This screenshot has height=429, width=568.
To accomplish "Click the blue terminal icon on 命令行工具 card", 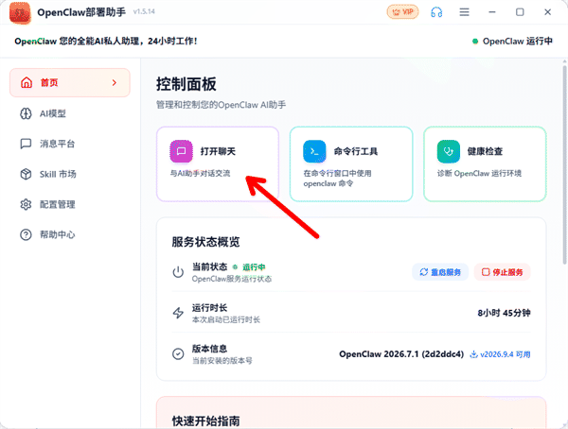I will 314,151.
